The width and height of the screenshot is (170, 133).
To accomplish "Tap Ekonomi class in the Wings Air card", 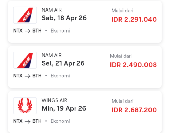I will tap(60, 121).
